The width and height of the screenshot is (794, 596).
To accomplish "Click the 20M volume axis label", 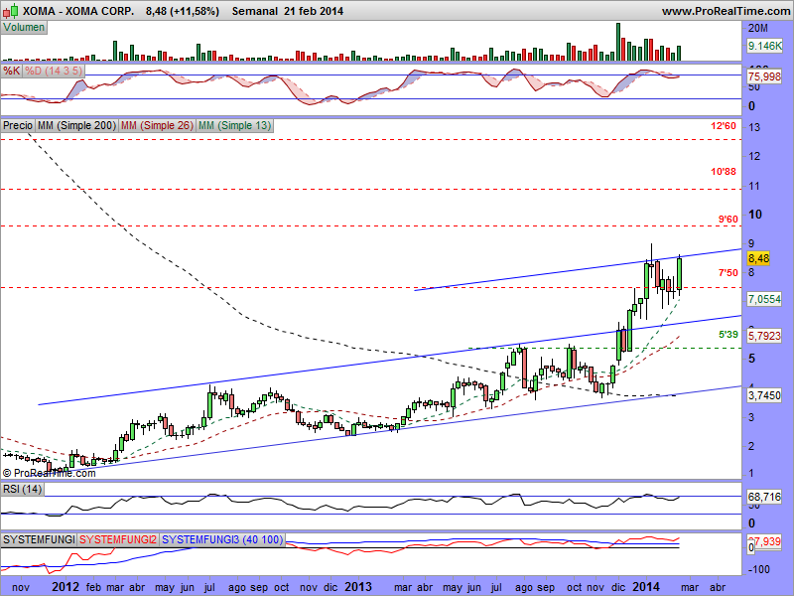I will (758, 29).
